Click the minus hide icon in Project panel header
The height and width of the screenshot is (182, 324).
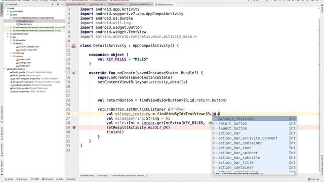pos(62,5)
